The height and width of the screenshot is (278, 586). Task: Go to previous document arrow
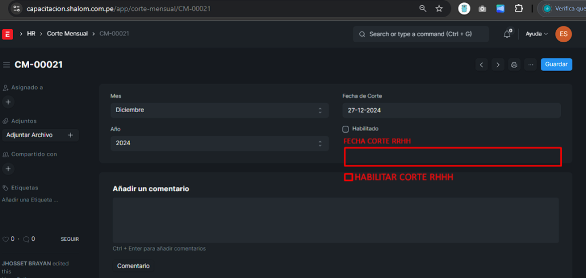481,65
